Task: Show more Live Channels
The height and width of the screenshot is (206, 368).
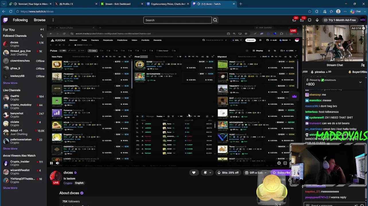Action: pos(10,148)
